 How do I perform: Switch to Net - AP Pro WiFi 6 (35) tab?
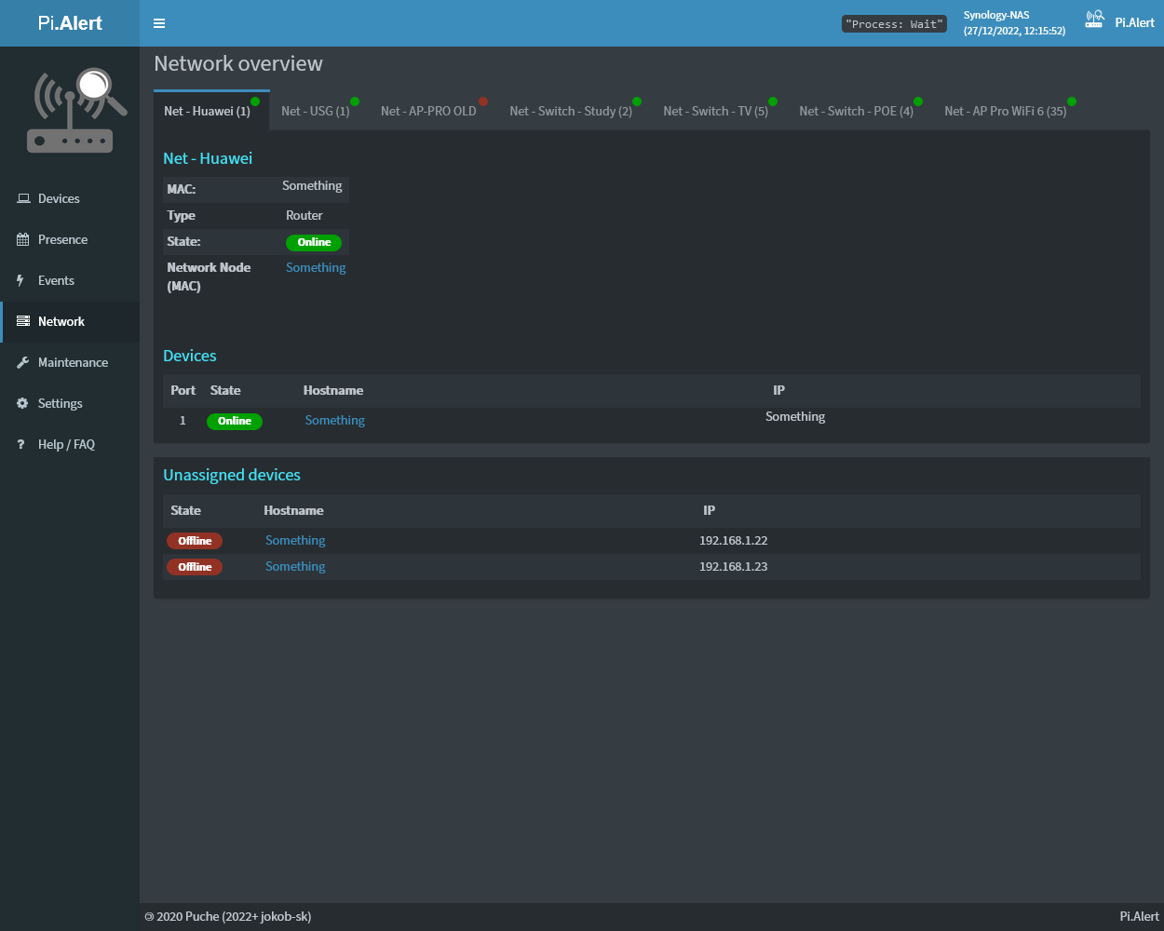tap(1005, 112)
